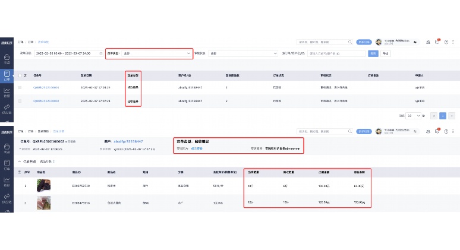Click 改单详情 breadcrumb on order detail page

click(59, 131)
